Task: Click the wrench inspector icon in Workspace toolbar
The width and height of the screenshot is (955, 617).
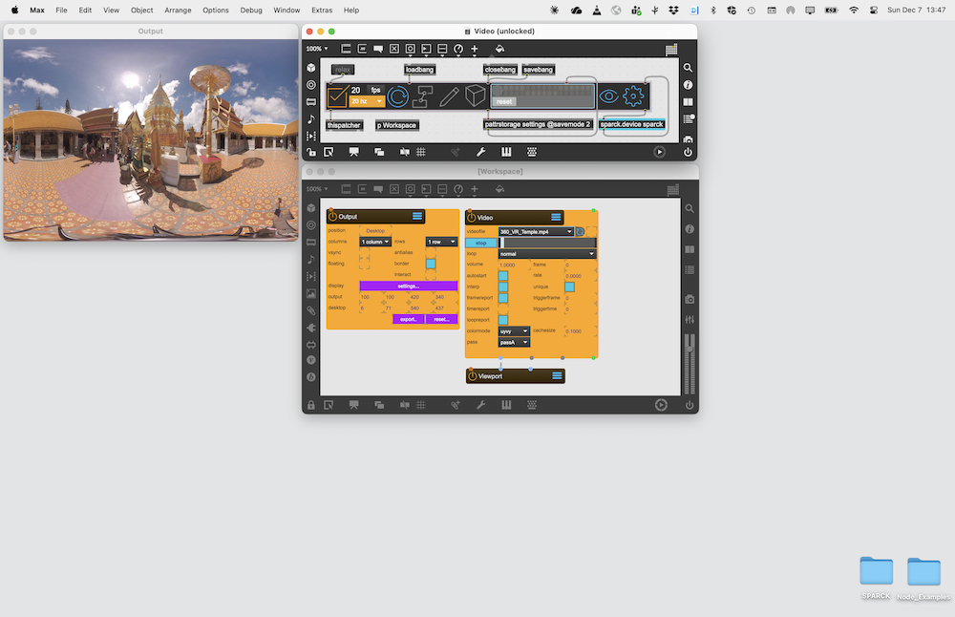Action: pyautogui.click(x=480, y=405)
